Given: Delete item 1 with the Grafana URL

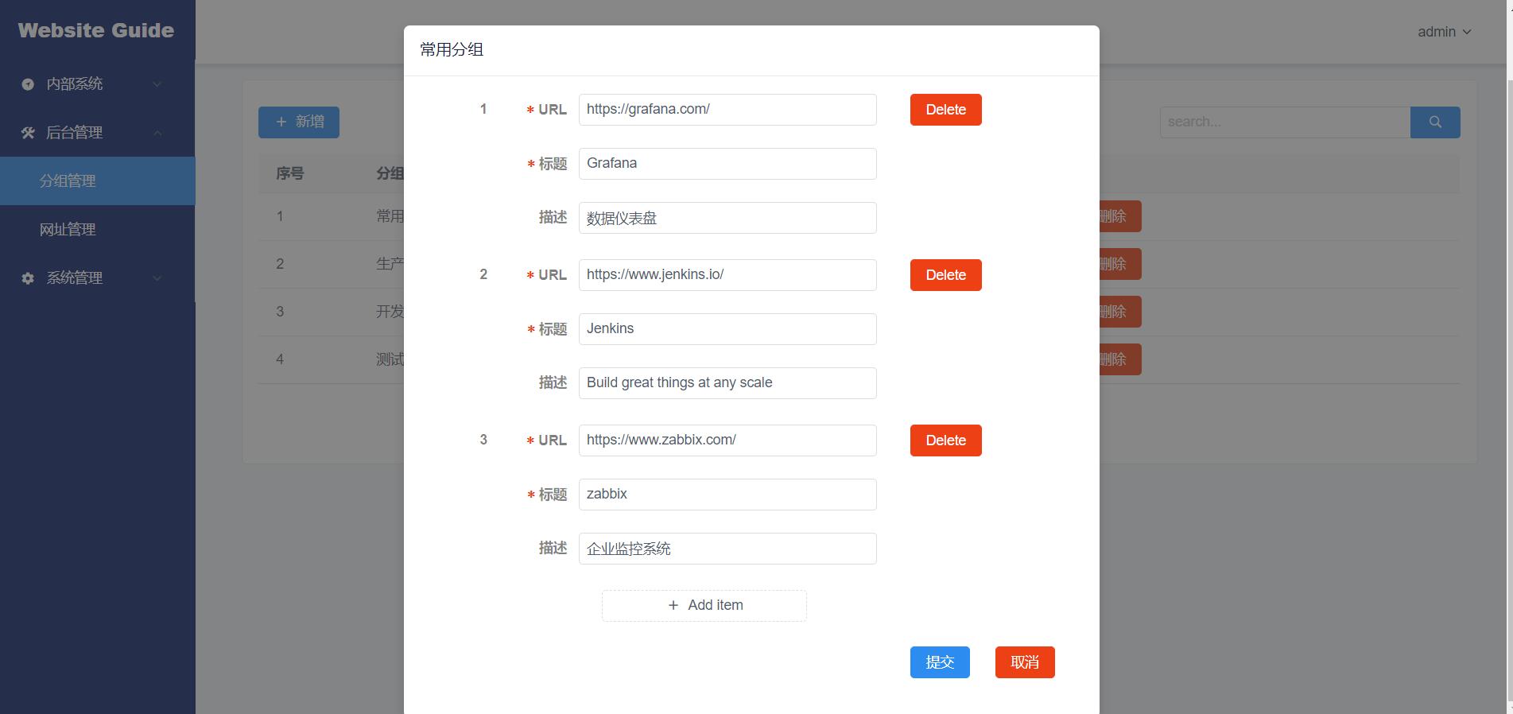Looking at the screenshot, I should 946,110.
